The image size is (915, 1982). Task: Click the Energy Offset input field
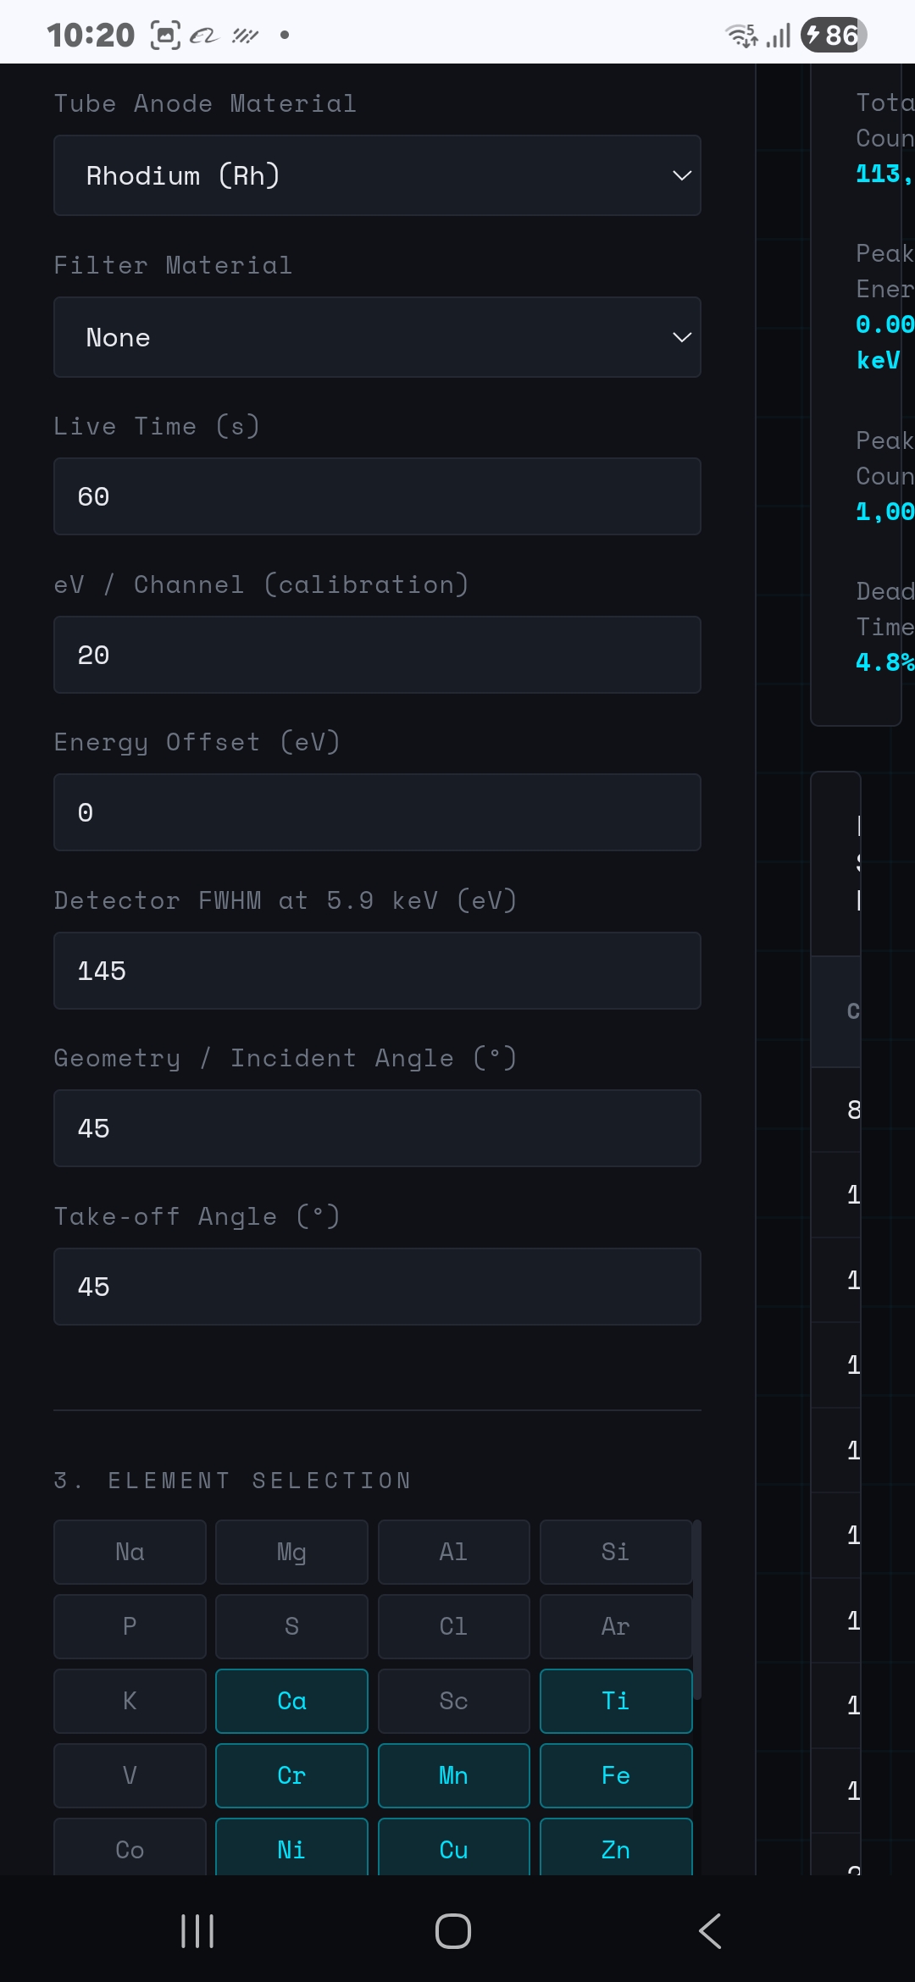click(x=377, y=812)
